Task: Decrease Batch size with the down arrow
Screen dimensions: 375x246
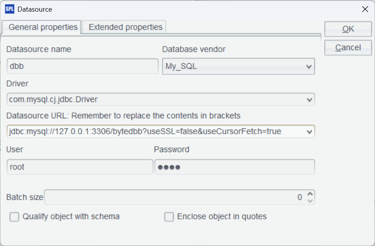Action: pos(310,201)
